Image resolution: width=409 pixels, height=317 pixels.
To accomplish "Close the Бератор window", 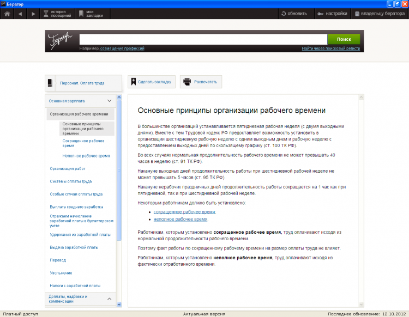I will [405, 4].
